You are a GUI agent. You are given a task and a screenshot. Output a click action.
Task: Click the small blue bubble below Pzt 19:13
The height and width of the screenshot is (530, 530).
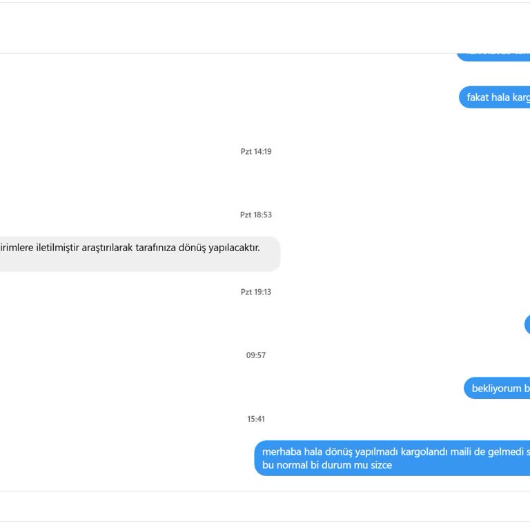(527, 324)
